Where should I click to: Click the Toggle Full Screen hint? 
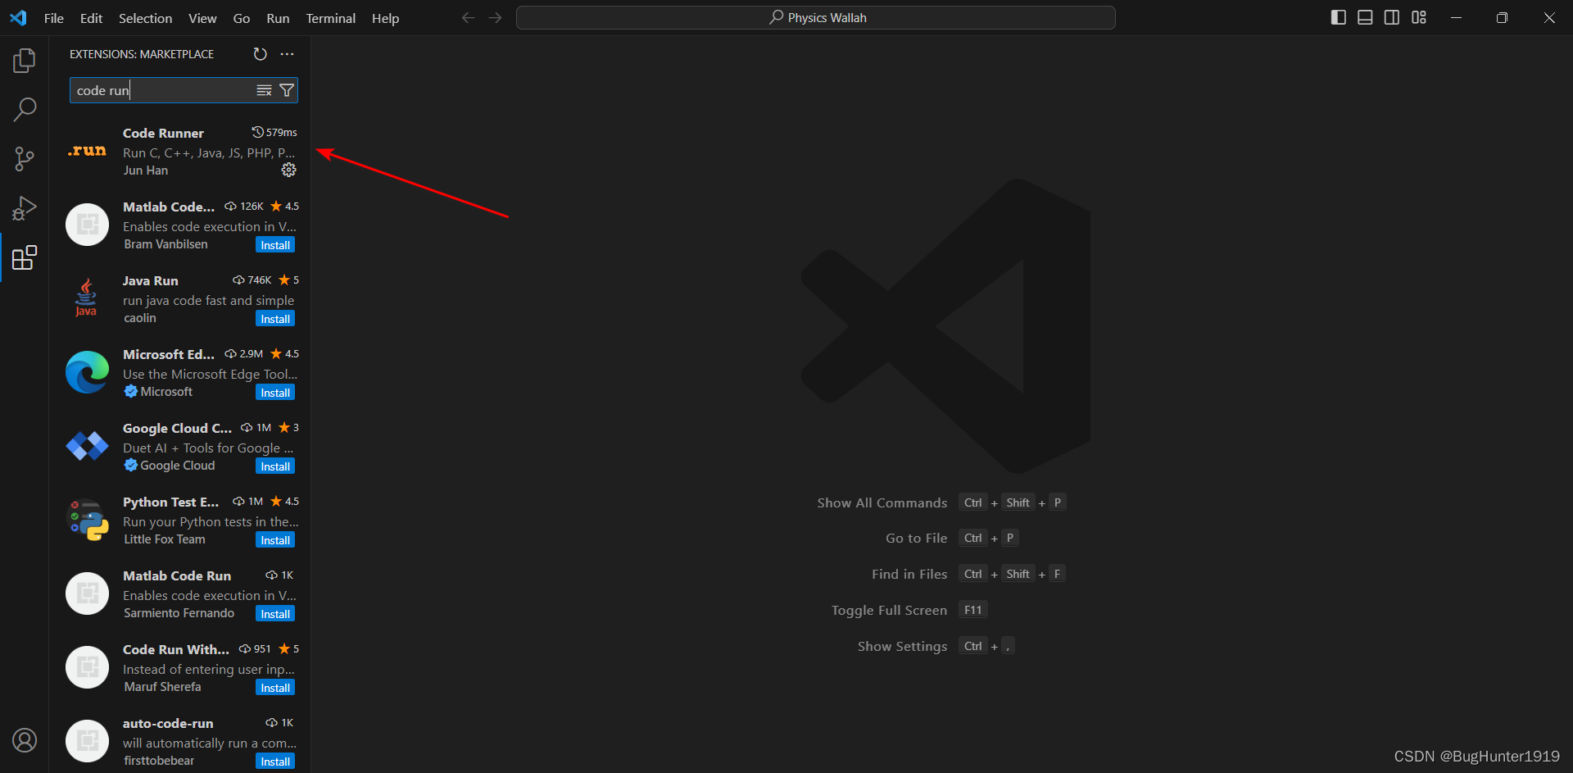[x=889, y=610]
